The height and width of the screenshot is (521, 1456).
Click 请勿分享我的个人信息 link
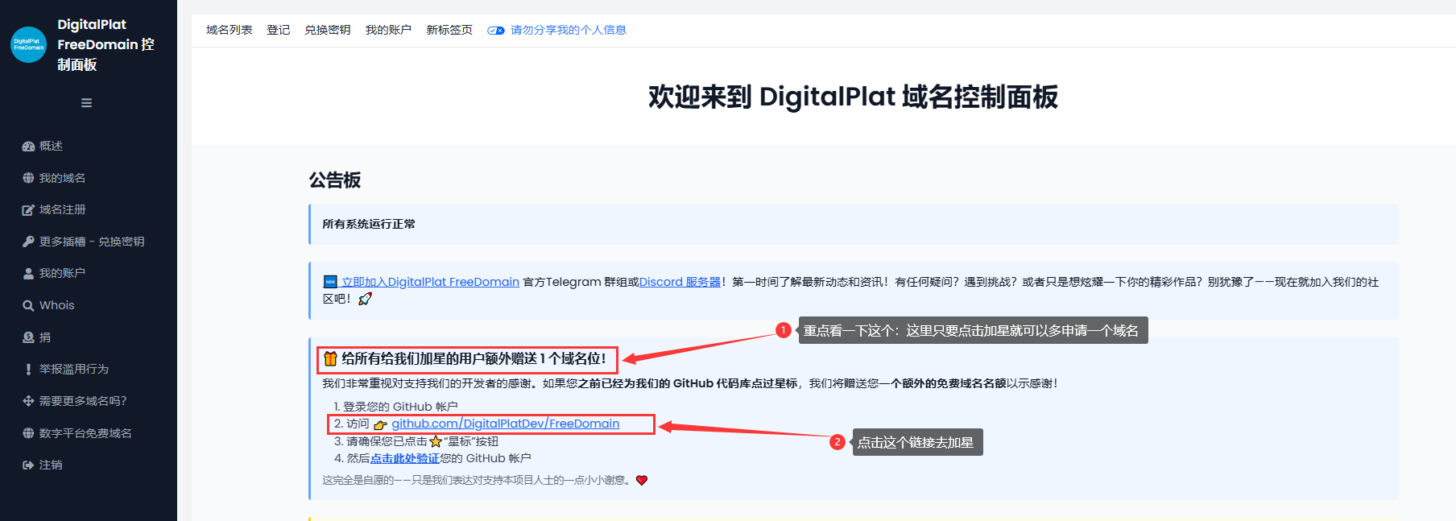click(x=568, y=30)
